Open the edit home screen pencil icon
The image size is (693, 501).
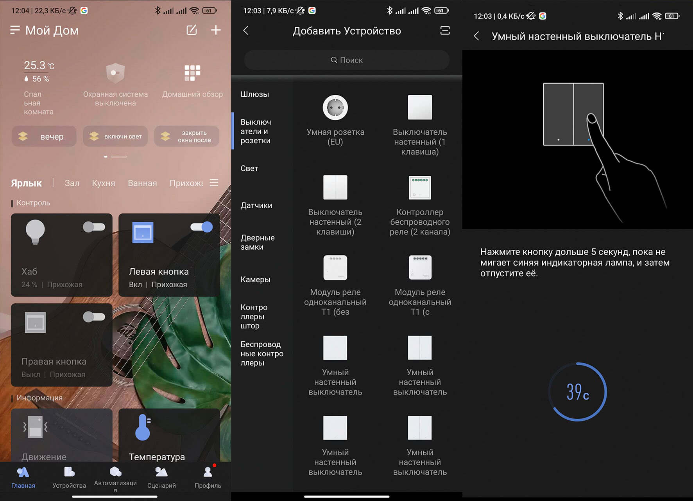[192, 30]
